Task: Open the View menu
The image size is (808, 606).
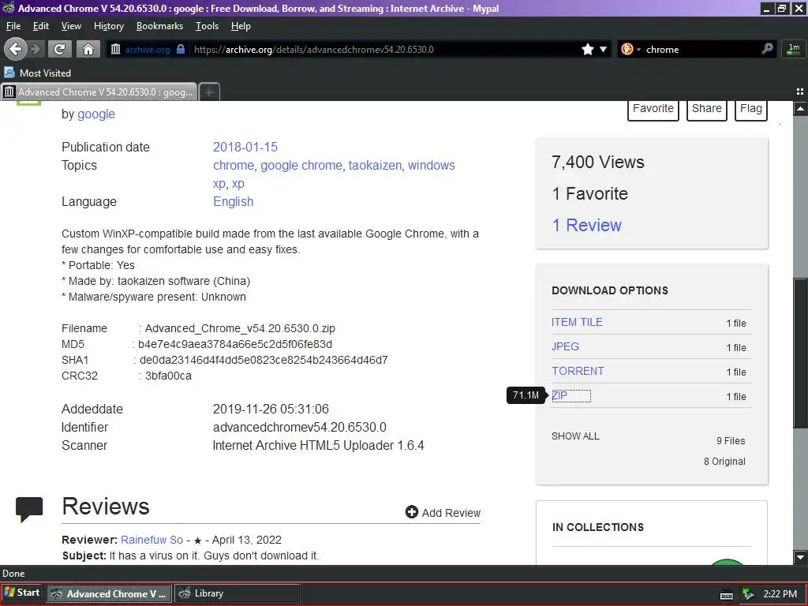Action: coord(71,26)
